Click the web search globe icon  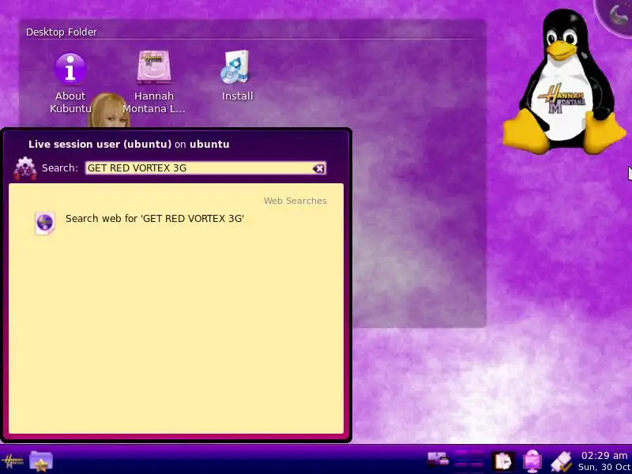coord(45,223)
